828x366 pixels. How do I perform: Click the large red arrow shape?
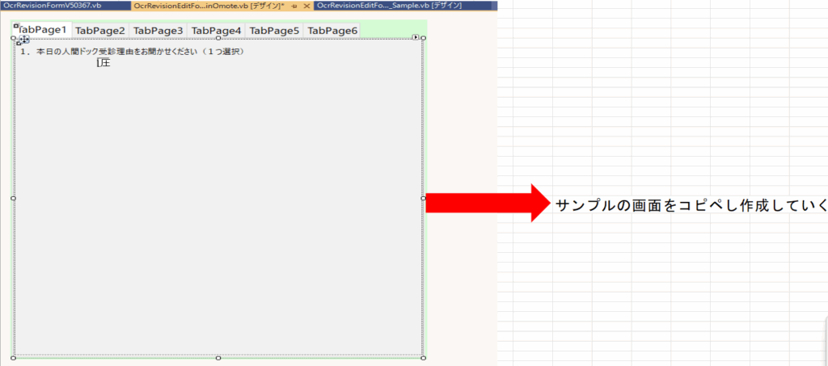[485, 203]
